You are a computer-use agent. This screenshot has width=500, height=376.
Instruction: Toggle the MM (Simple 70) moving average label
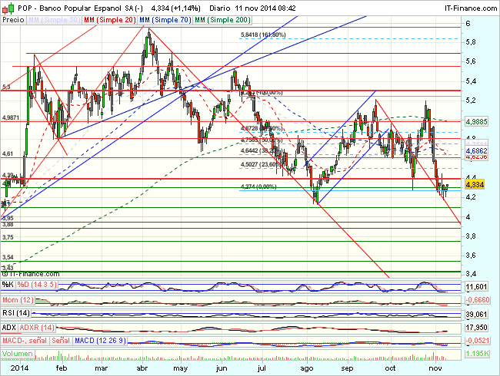pyautogui.click(x=165, y=20)
